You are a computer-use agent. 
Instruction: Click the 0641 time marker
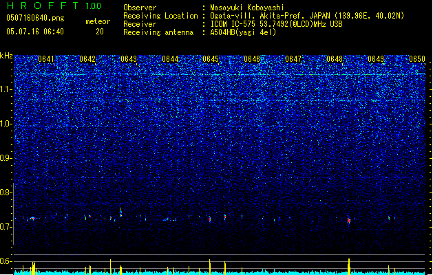pyautogui.click(x=46, y=59)
